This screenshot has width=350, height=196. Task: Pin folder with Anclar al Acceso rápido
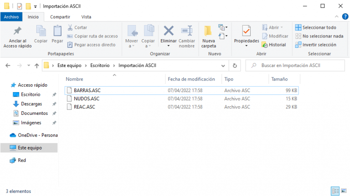point(18,37)
